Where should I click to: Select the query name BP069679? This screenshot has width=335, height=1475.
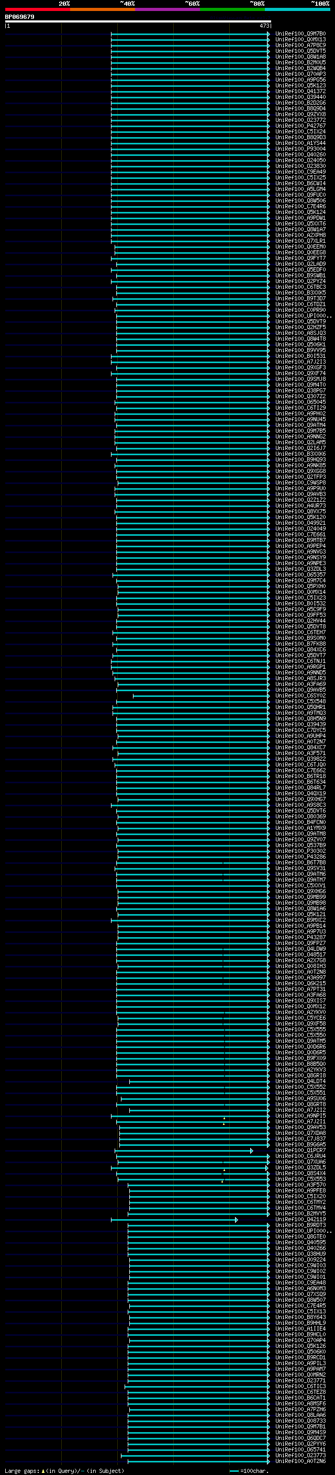[19, 17]
